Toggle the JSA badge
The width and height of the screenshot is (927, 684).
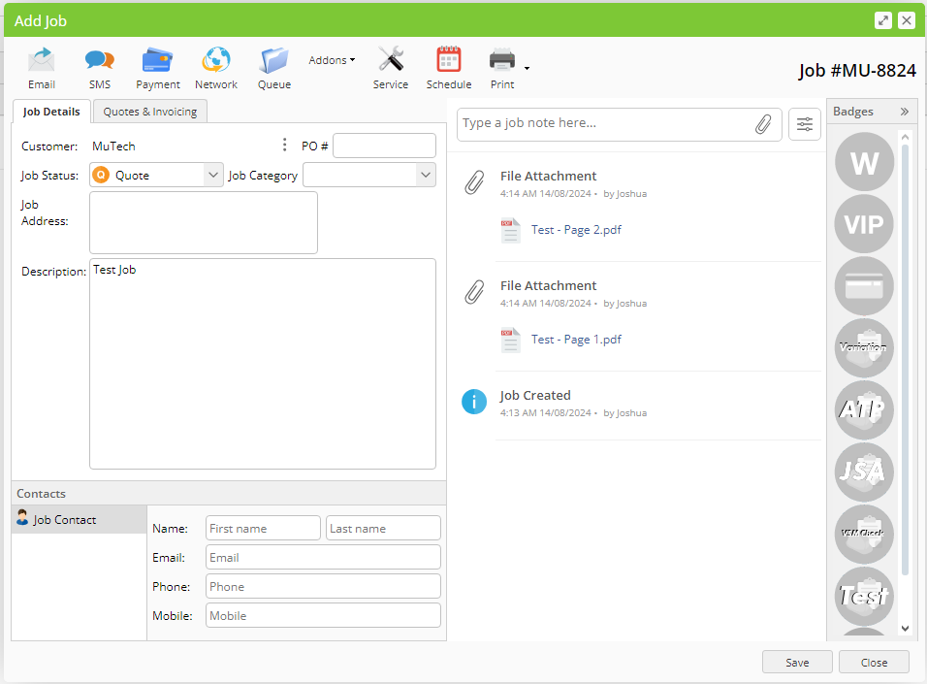(x=864, y=472)
